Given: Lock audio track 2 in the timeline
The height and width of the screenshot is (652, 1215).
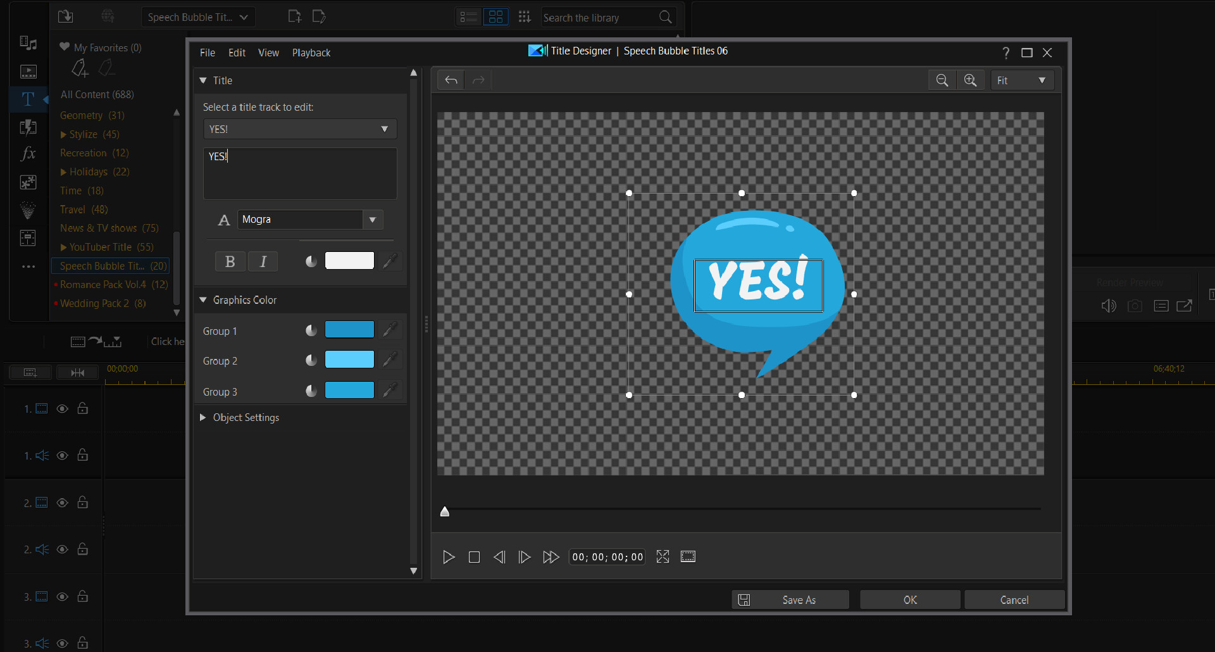Looking at the screenshot, I should tap(83, 549).
